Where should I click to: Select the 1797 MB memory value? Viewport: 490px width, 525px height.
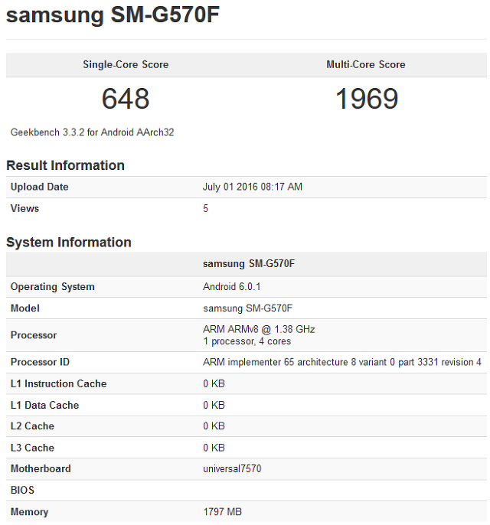click(x=222, y=512)
